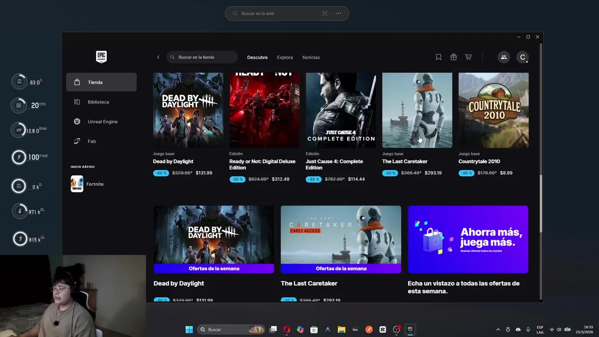Click the Unreal Engine logo icon
Viewport: 599px width, 337px height.
pyautogui.click(x=77, y=122)
